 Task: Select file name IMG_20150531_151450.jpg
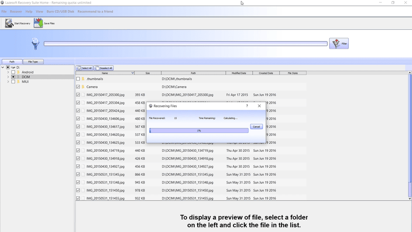[x=105, y=190]
